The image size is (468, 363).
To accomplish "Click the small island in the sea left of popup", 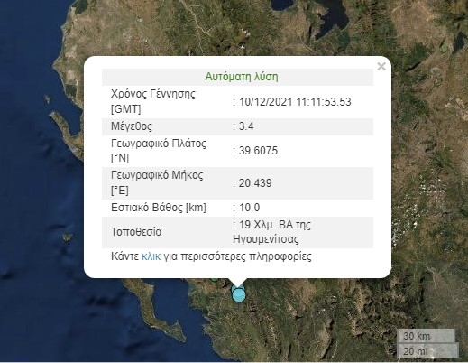I will (x=67, y=237).
